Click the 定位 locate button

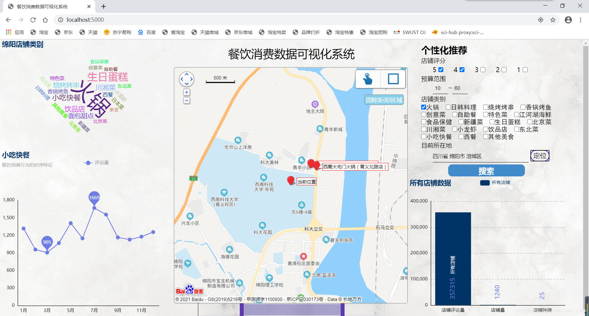pyautogui.click(x=540, y=156)
